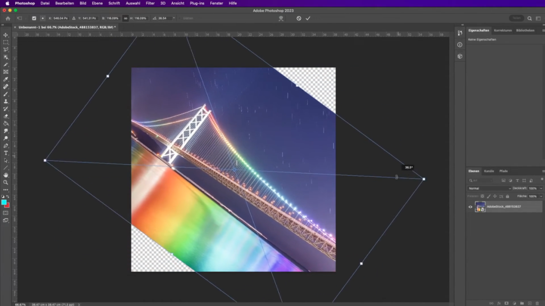The height and width of the screenshot is (306, 545).
Task: Select the Clone Stamp tool
Action: [x=6, y=101]
